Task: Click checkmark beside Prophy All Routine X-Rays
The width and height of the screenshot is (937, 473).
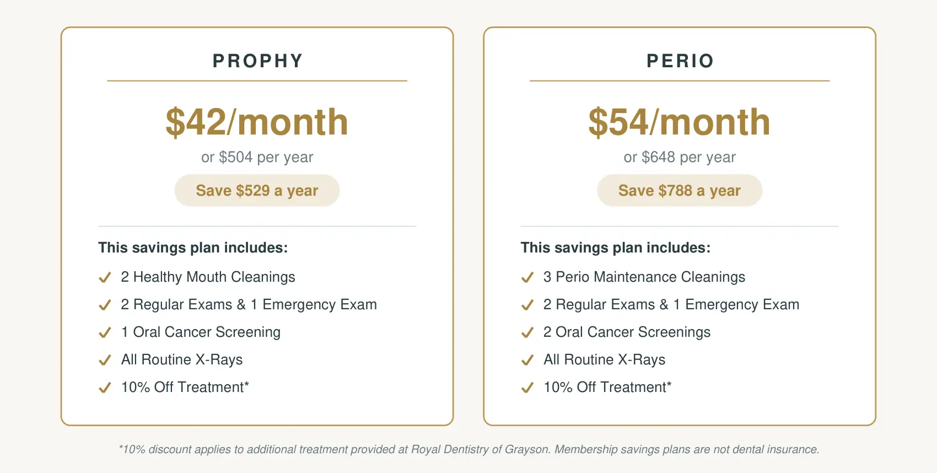Action: 105,360
